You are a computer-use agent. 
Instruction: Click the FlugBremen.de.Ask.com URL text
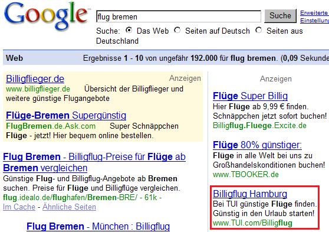tap(51, 126)
